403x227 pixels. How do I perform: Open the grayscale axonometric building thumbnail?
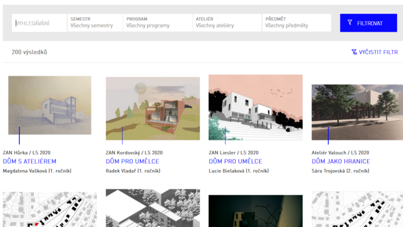152,208
